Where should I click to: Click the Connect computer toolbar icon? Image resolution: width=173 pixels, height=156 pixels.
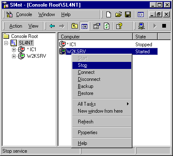(x=142, y=26)
